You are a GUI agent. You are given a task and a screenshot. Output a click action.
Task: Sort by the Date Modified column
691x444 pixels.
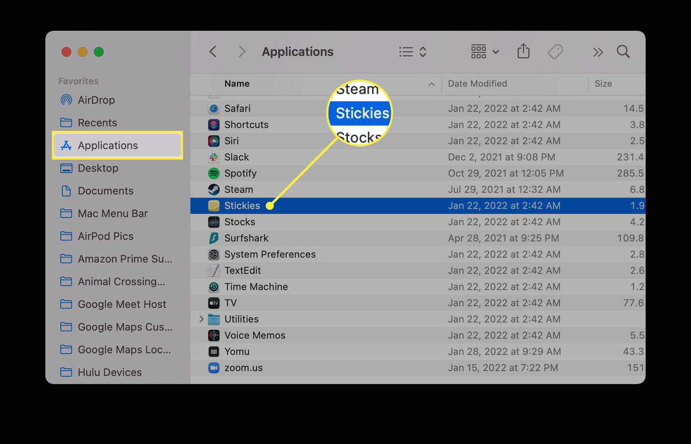(x=477, y=84)
